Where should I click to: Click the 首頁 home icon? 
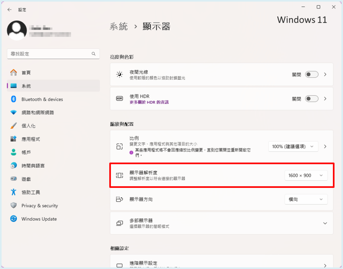pyautogui.click(x=13, y=72)
